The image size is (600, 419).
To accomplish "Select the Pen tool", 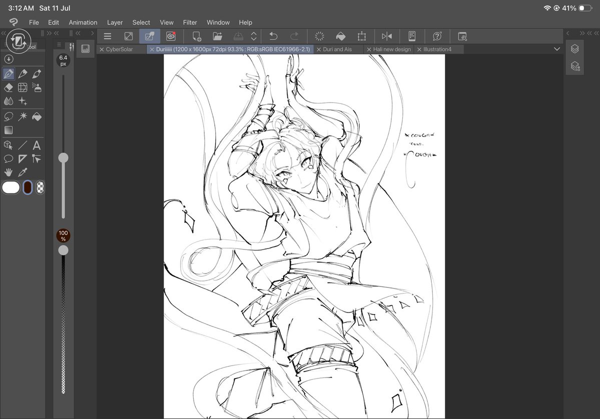I will [x=9, y=73].
